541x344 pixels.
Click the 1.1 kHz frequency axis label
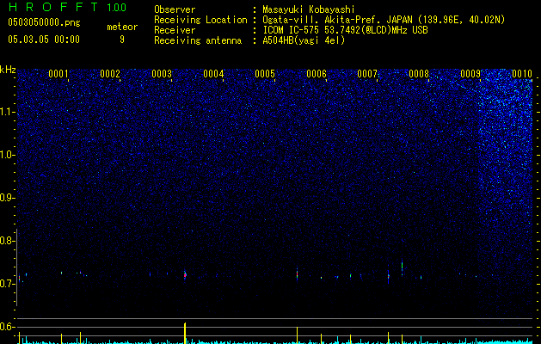[x=8, y=112]
